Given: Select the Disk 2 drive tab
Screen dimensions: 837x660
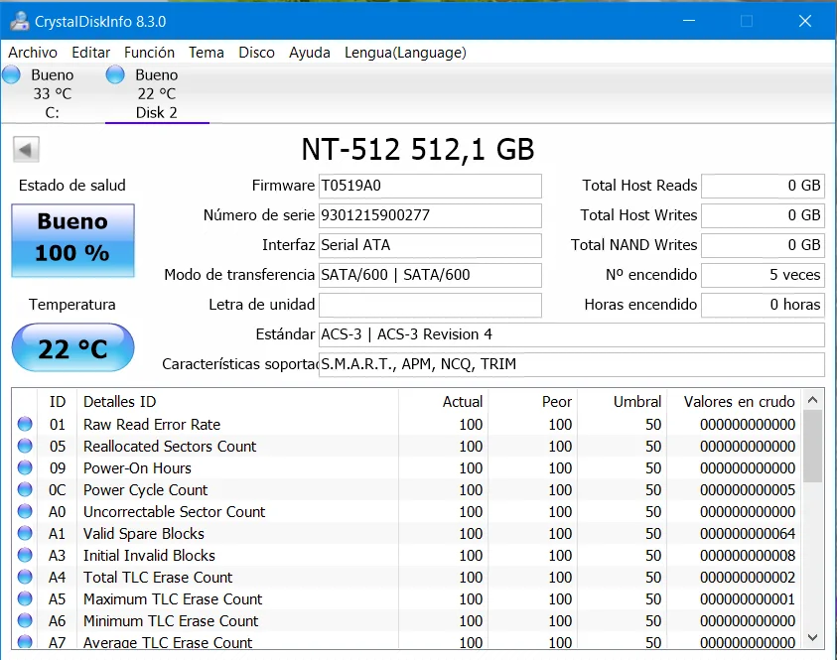Looking at the screenshot, I should (x=156, y=94).
